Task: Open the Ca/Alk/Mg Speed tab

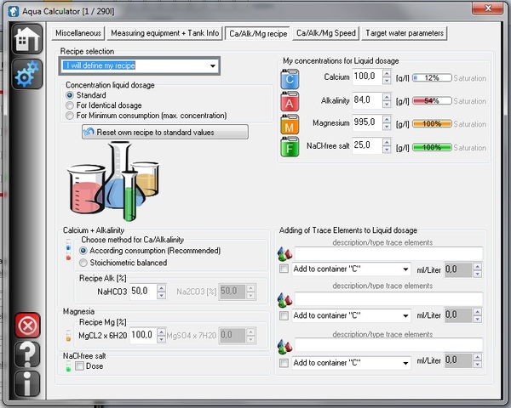Action: (325, 33)
